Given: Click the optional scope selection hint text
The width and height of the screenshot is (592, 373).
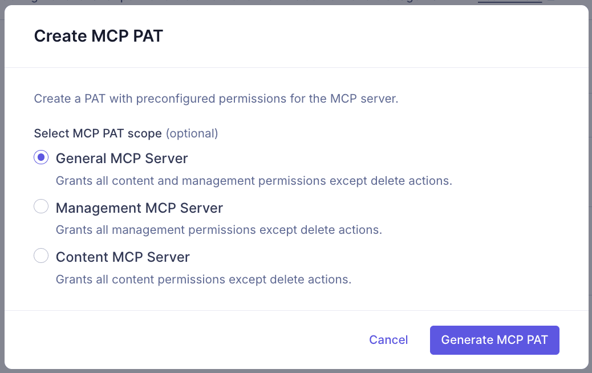Looking at the screenshot, I should point(191,133).
